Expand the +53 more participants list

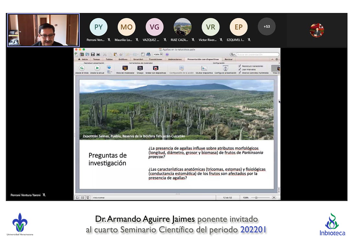(266, 27)
